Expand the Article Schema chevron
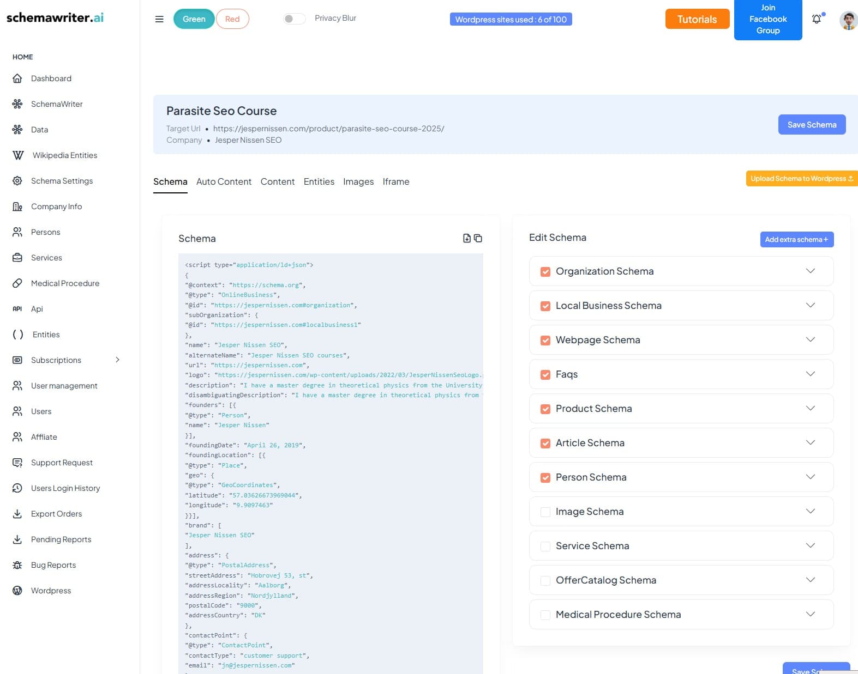The height and width of the screenshot is (674, 858). [811, 442]
